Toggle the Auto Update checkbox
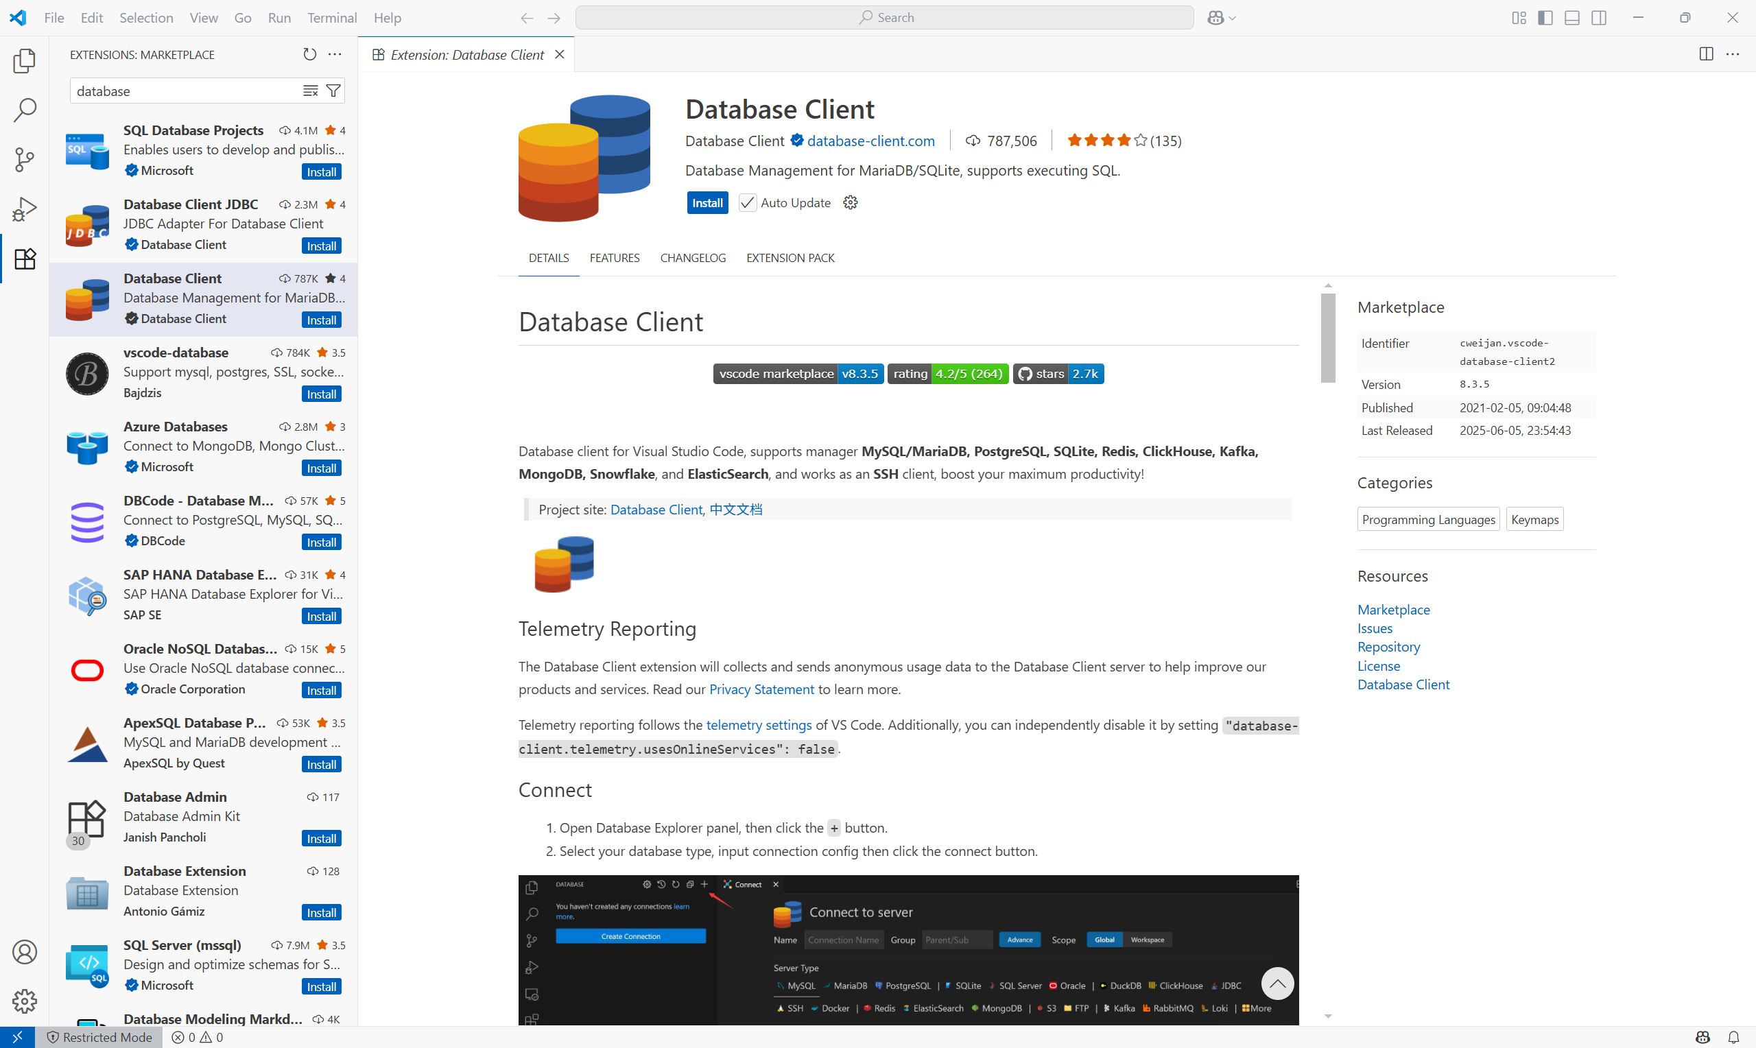 (x=747, y=203)
